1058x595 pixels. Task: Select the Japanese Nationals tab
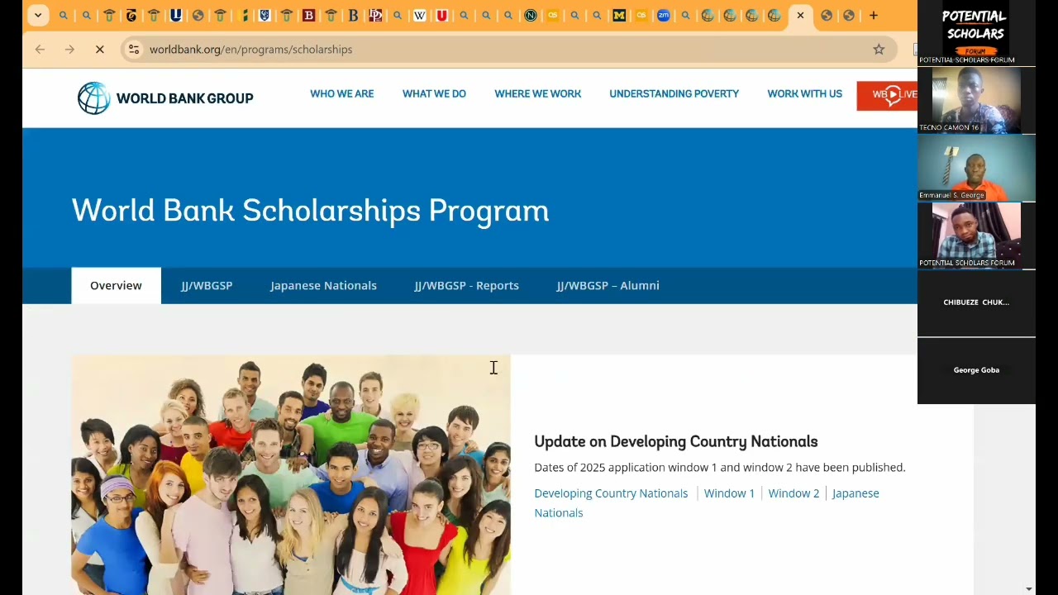[x=323, y=286]
